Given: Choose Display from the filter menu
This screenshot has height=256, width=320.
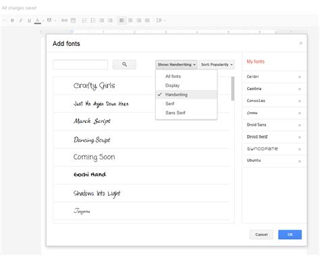Looking at the screenshot, I should [x=186, y=86].
